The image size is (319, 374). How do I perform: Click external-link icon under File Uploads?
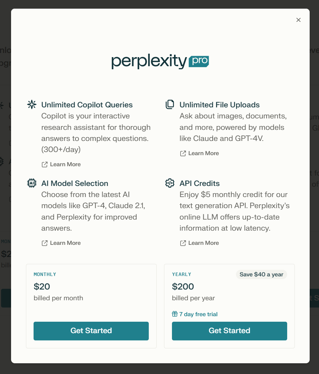tap(183, 153)
